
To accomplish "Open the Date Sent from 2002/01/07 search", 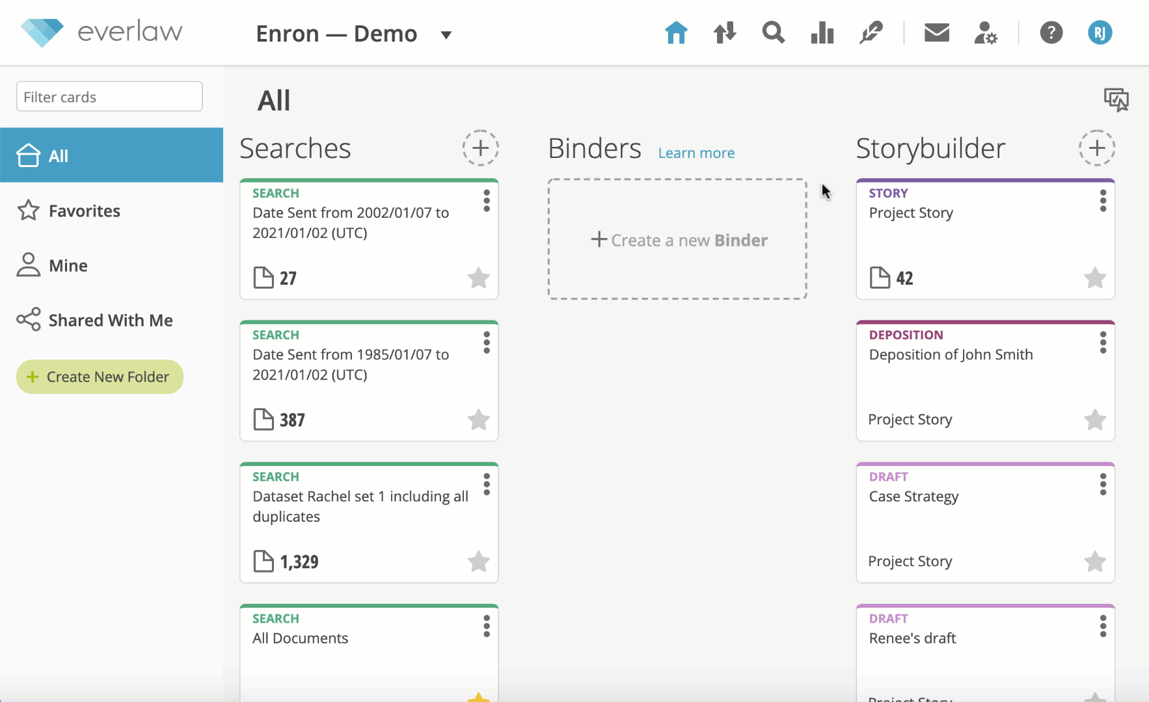I will point(351,223).
